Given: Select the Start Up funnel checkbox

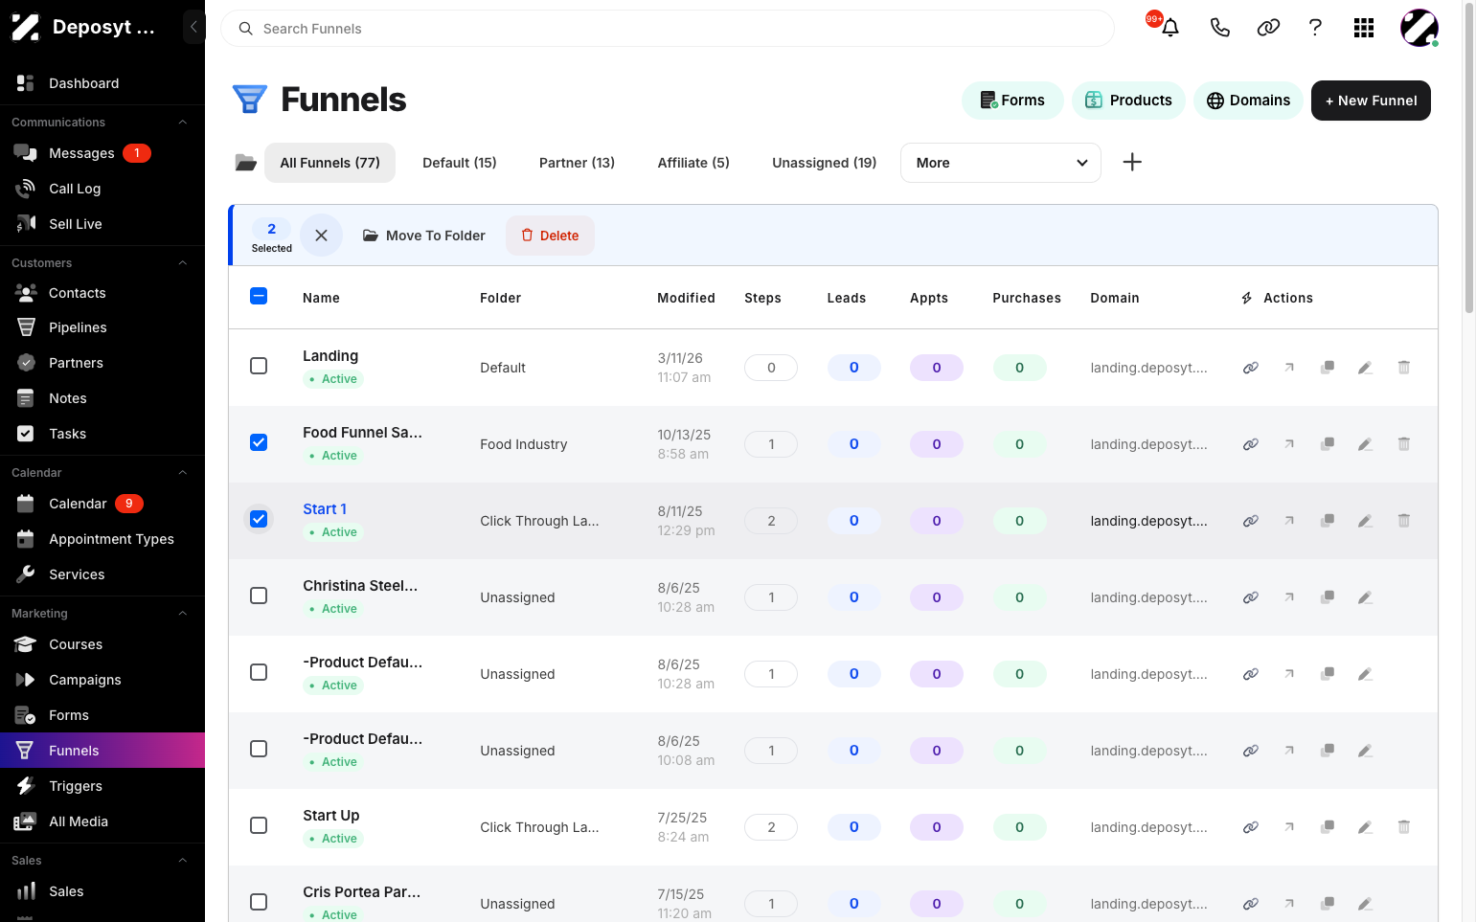Looking at the screenshot, I should 259,825.
